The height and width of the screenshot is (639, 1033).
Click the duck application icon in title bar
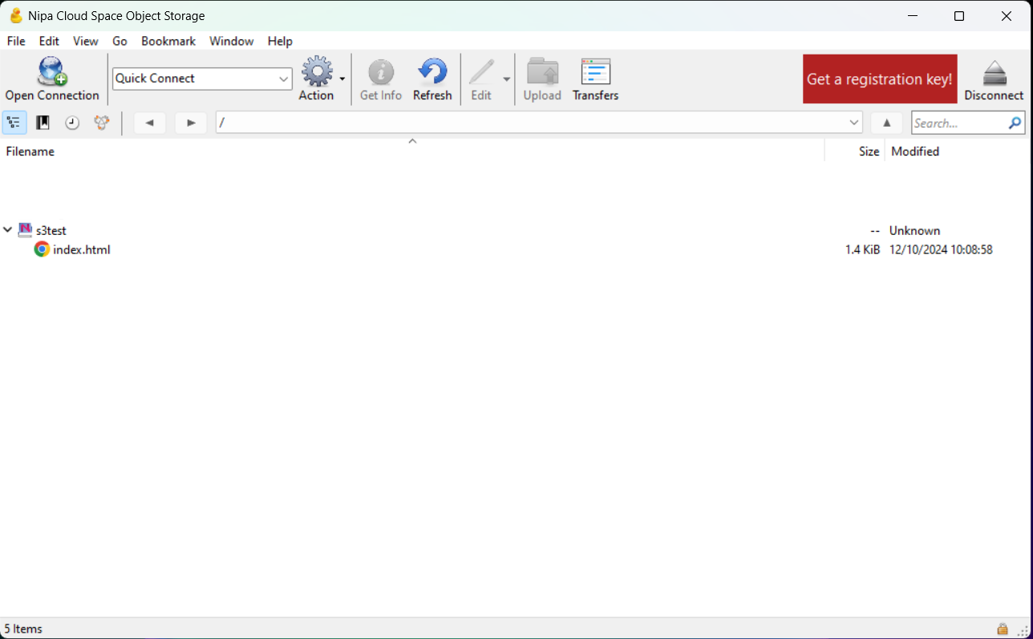pyautogui.click(x=16, y=15)
